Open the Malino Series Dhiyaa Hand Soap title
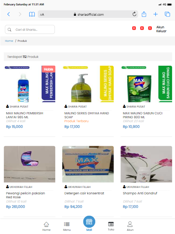 (x=87, y=115)
